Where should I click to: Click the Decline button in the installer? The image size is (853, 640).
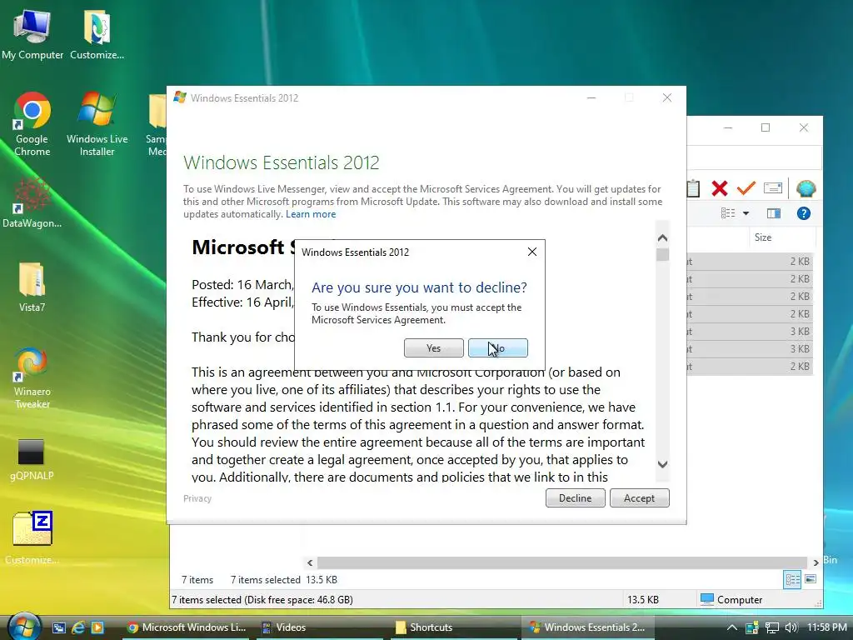pos(575,498)
